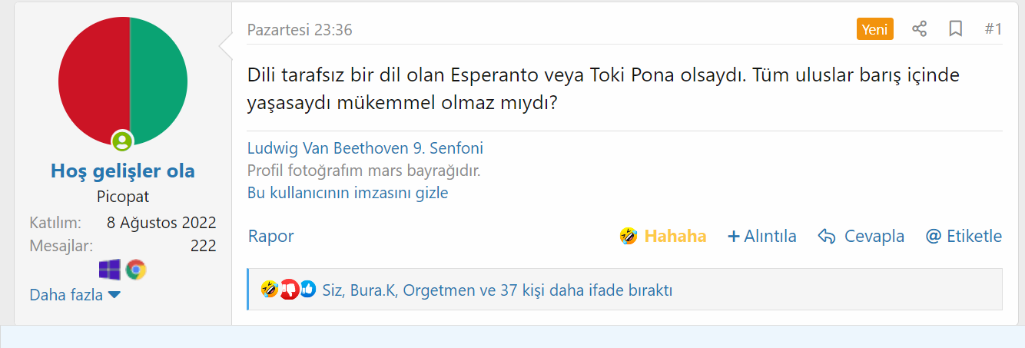This screenshot has width=1025, height=348.
Task: Click the red-green profile avatar
Action: coord(123,81)
